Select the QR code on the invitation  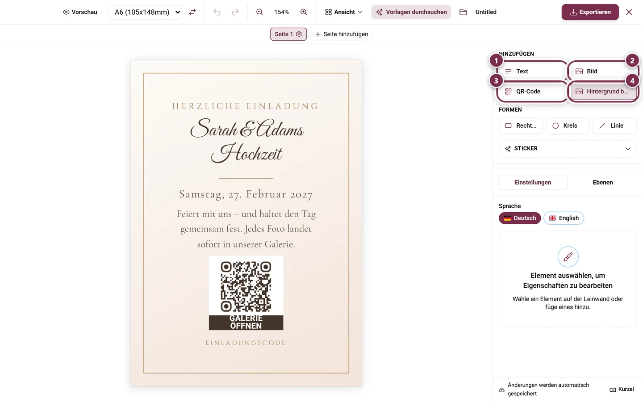pos(246,286)
